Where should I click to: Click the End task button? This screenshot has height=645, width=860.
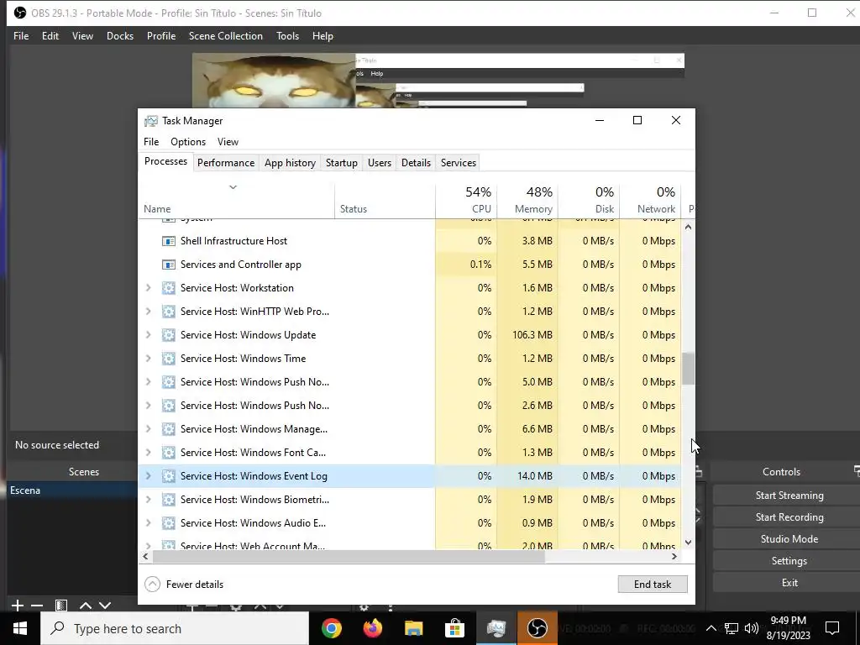(652, 585)
